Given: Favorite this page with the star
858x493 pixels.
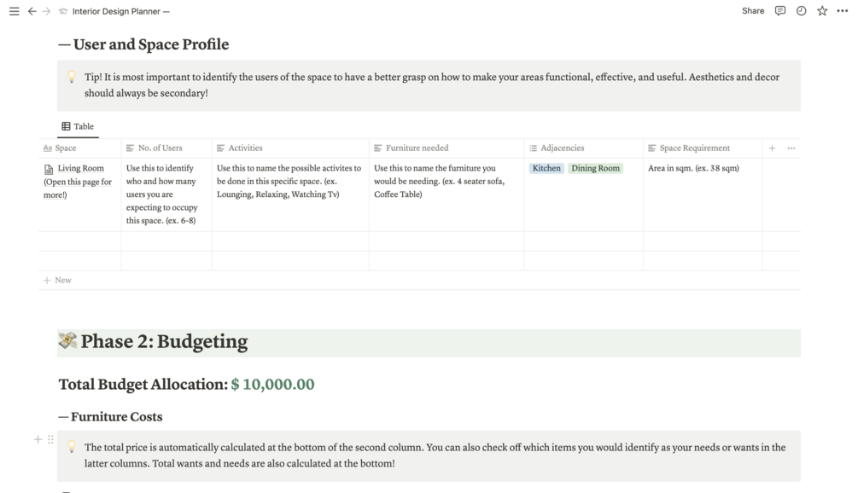Looking at the screenshot, I should click(x=821, y=11).
